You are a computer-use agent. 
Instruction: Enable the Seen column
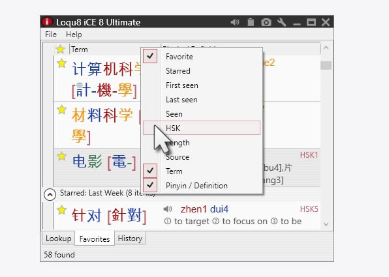pos(202,114)
